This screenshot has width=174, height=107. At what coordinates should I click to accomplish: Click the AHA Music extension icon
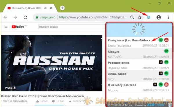(148, 17)
